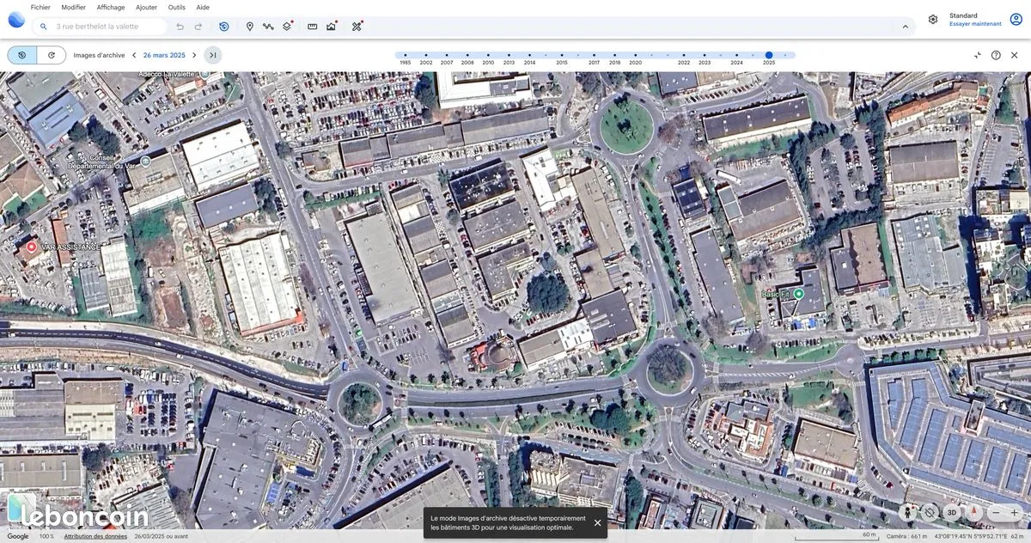This screenshot has width=1031, height=543.
Task: Select the 2017 timeline marker
Action: (594, 55)
